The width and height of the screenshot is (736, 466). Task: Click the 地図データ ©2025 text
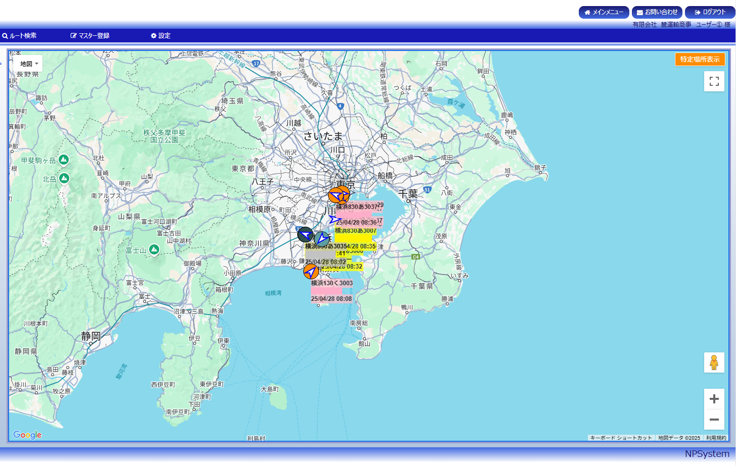click(x=679, y=438)
